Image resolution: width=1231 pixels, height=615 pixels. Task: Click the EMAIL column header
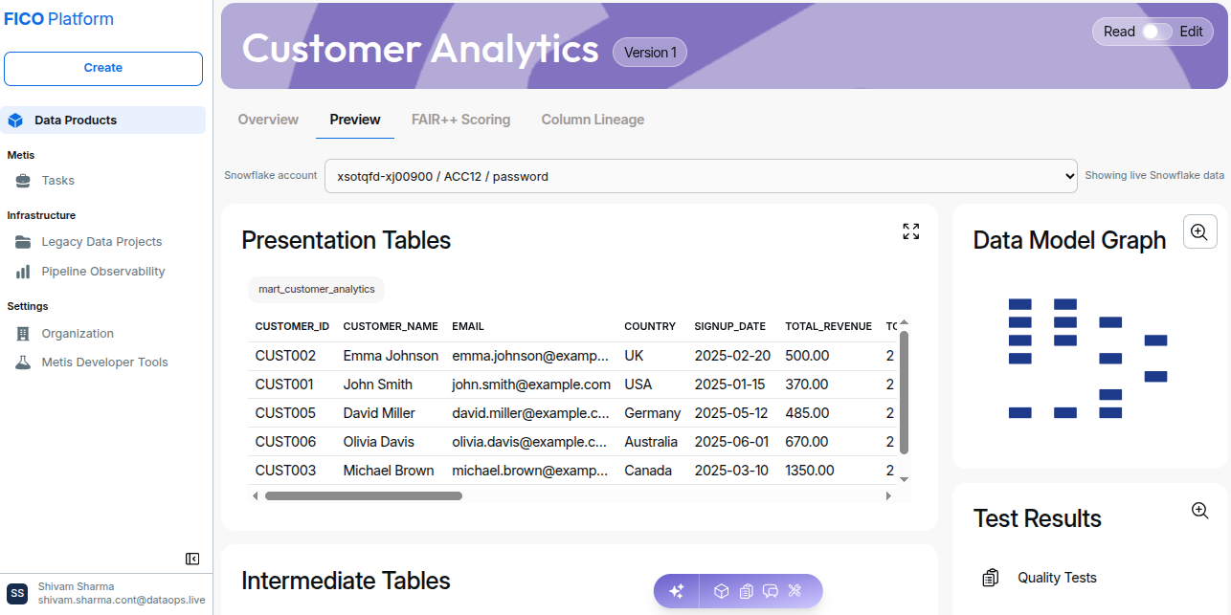468,326
